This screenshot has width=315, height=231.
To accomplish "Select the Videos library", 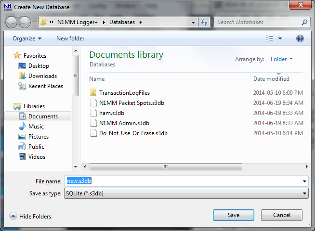I will coord(37,157).
